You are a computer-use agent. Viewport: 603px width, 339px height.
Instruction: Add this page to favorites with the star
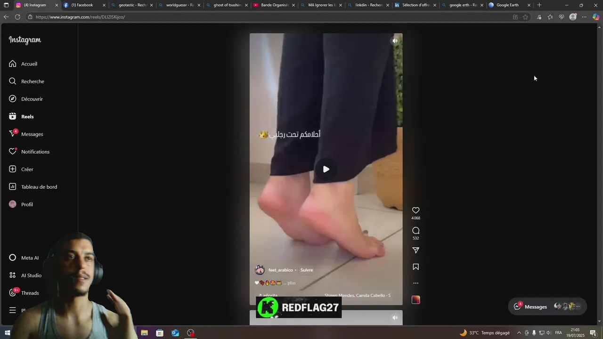click(x=525, y=17)
